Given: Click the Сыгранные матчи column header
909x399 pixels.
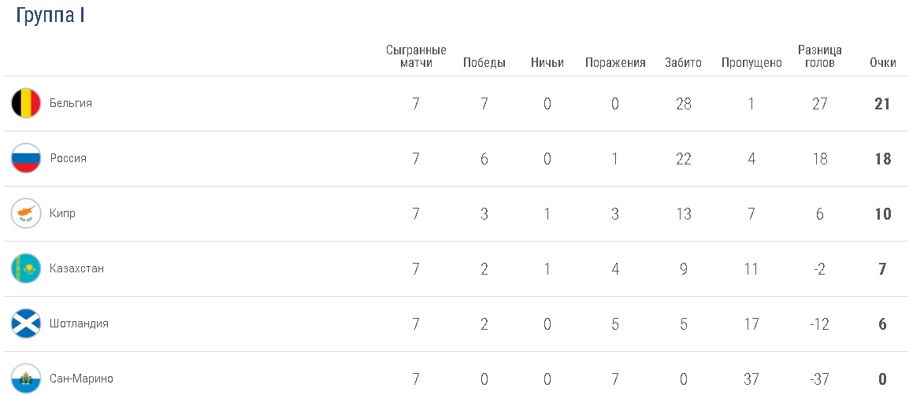Looking at the screenshot, I should [x=416, y=56].
